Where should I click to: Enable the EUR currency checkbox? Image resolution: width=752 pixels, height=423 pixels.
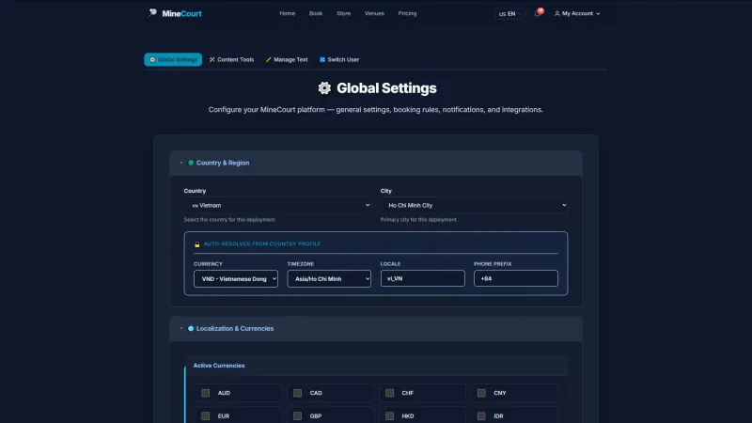pyautogui.click(x=205, y=415)
